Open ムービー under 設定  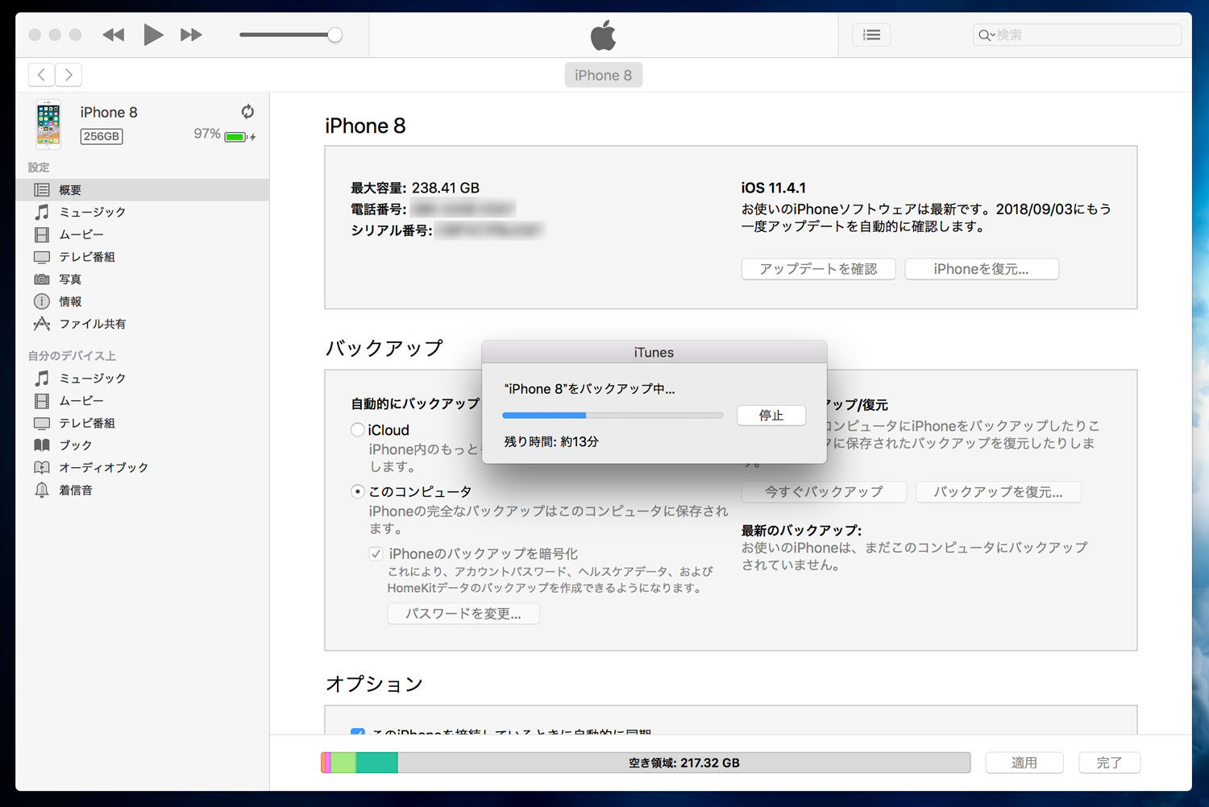pyautogui.click(x=142, y=234)
